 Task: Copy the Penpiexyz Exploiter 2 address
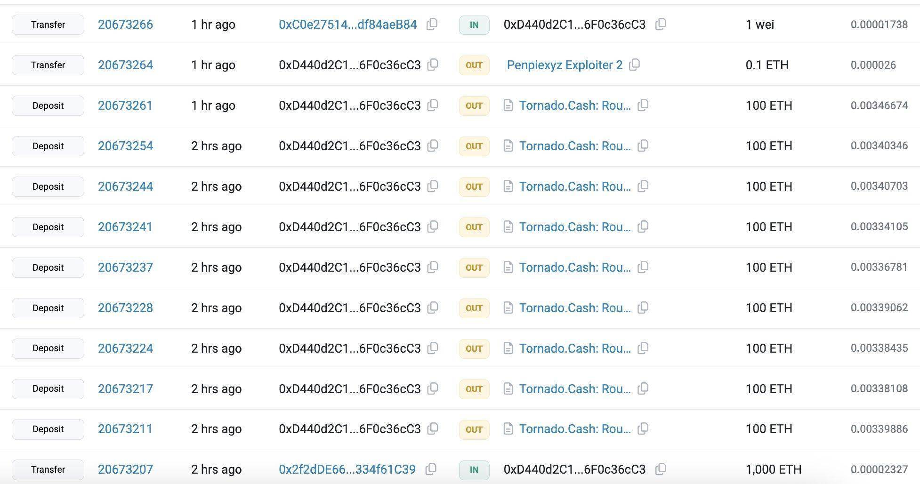click(634, 65)
